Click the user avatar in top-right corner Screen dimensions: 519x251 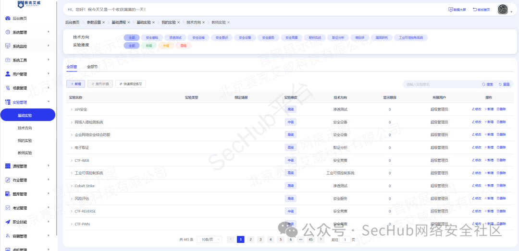tap(503, 10)
